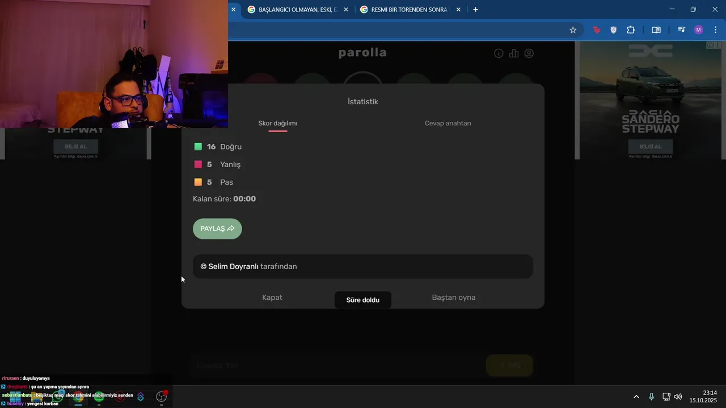Open the parolla statistics bar-chart icon
Image resolution: width=726 pixels, height=408 pixels.
click(514, 53)
